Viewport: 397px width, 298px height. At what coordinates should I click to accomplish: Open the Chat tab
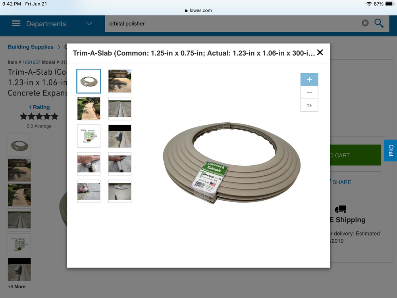[x=391, y=151]
